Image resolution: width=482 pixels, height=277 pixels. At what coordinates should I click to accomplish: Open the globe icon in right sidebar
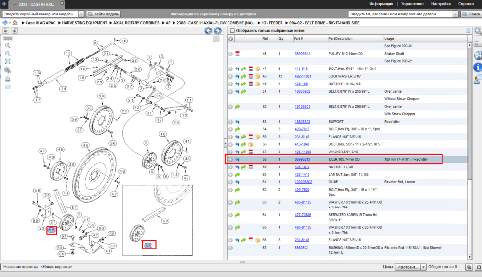click(478, 55)
